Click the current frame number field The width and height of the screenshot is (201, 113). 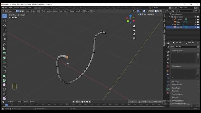(132, 102)
